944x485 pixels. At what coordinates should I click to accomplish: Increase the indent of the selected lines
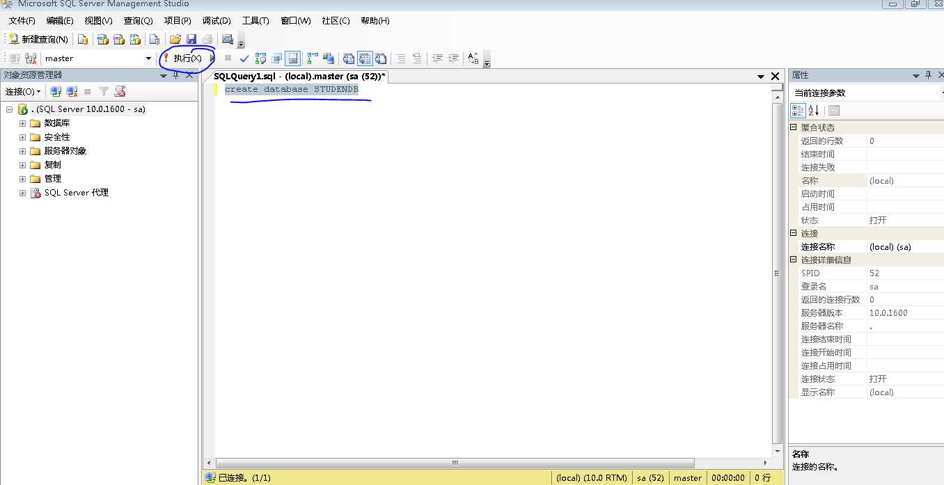453,58
